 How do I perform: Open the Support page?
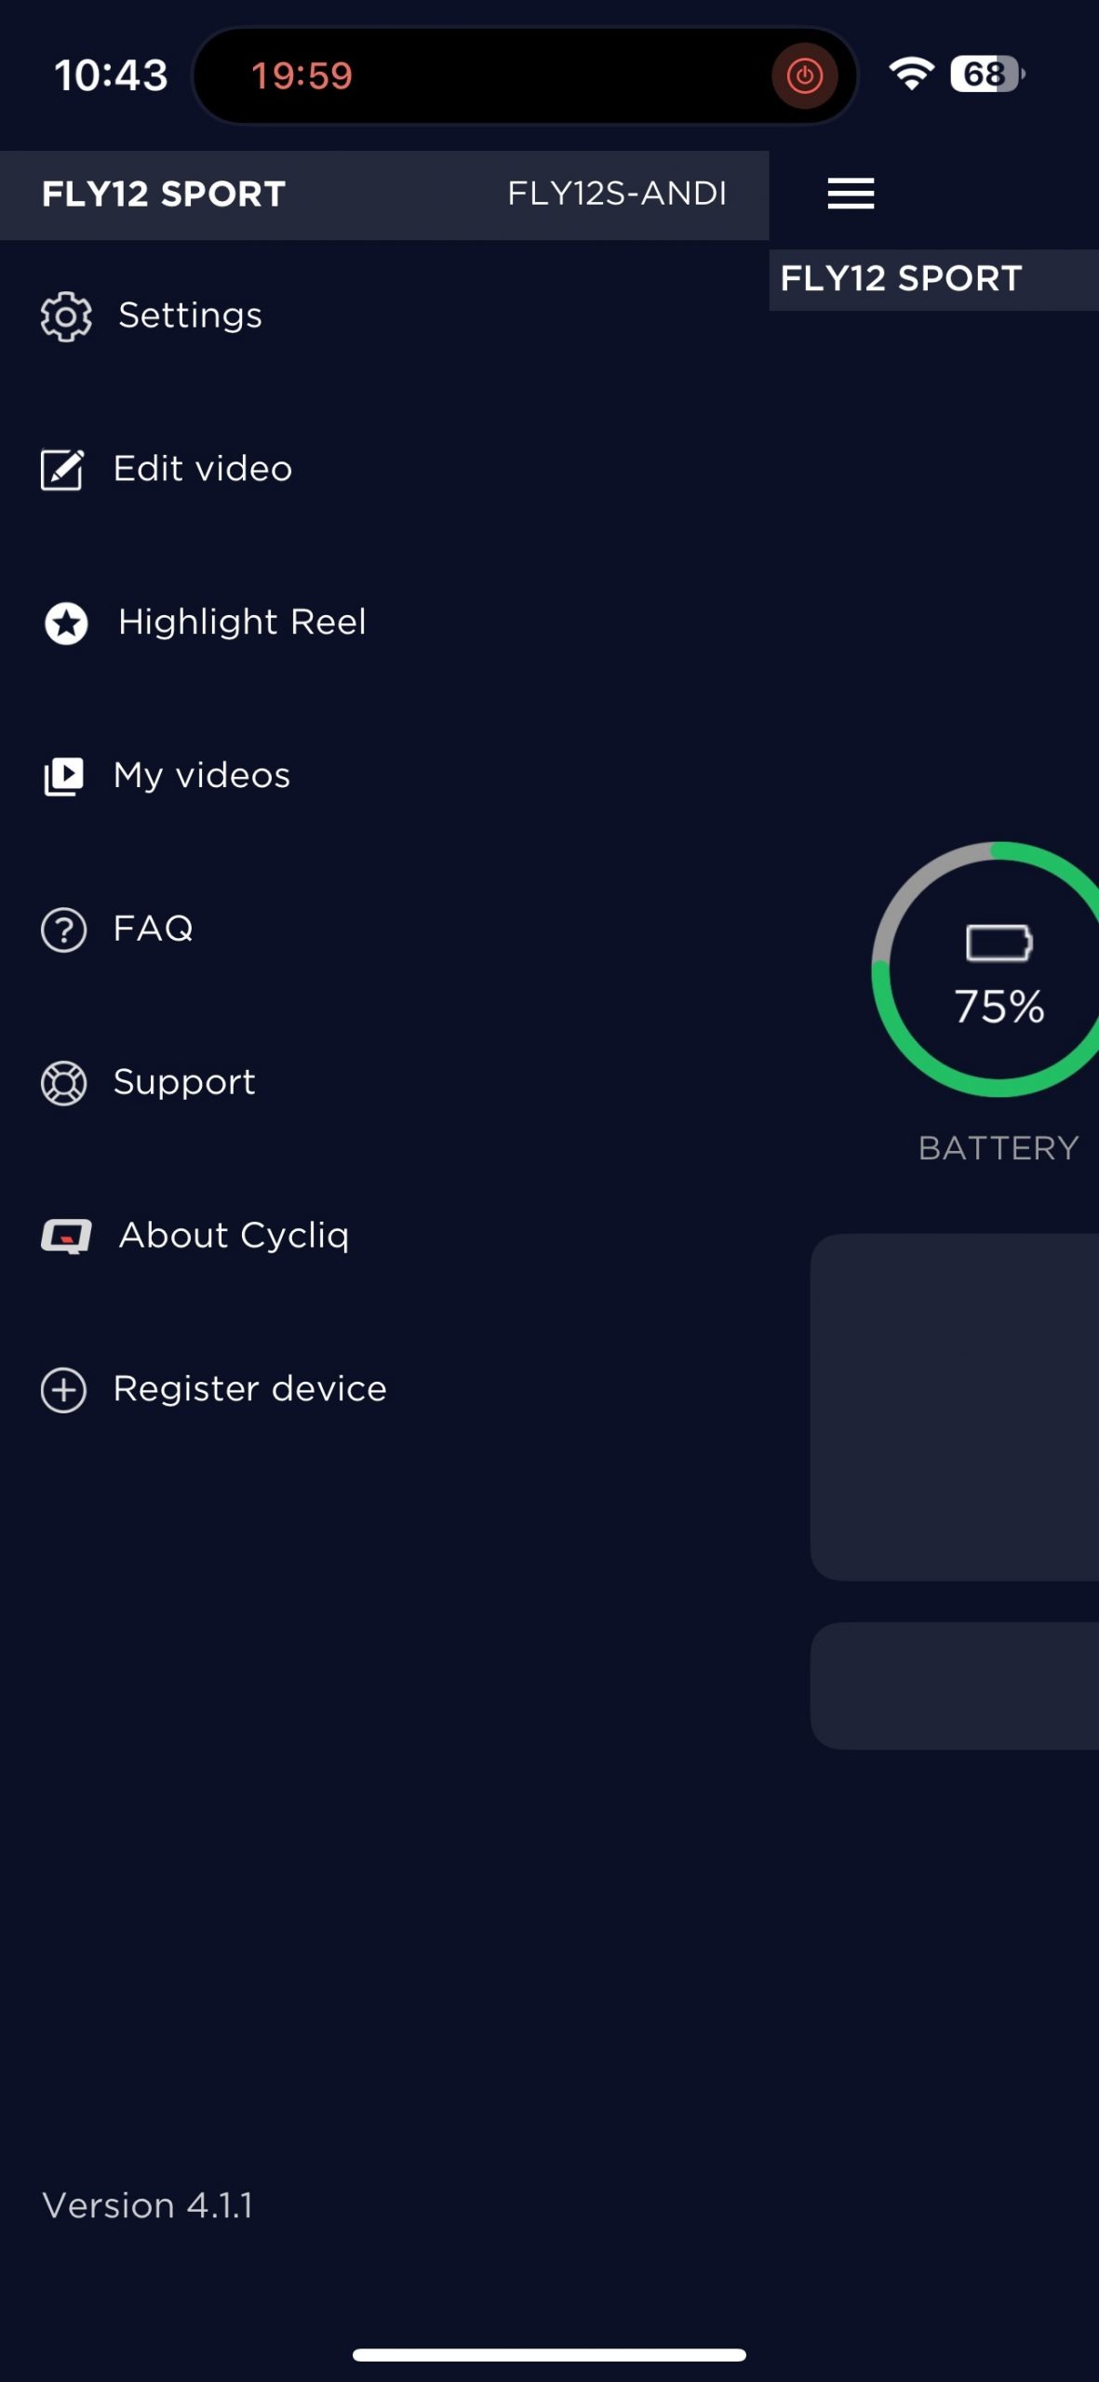tap(184, 1082)
